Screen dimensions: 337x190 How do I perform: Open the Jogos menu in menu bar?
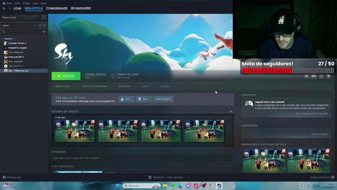pyautogui.click(x=35, y=3)
